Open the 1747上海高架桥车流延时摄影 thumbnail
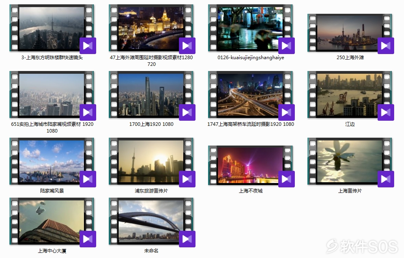The image size is (404, 258). (250, 95)
